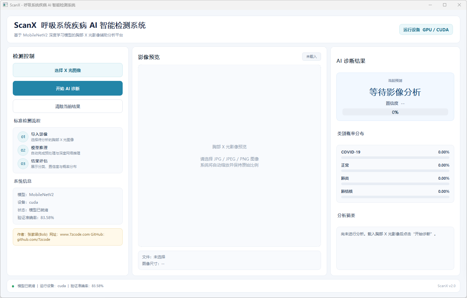The width and height of the screenshot is (467, 298).
Task: Click the 影像预览 panel title
Action: 149,57
